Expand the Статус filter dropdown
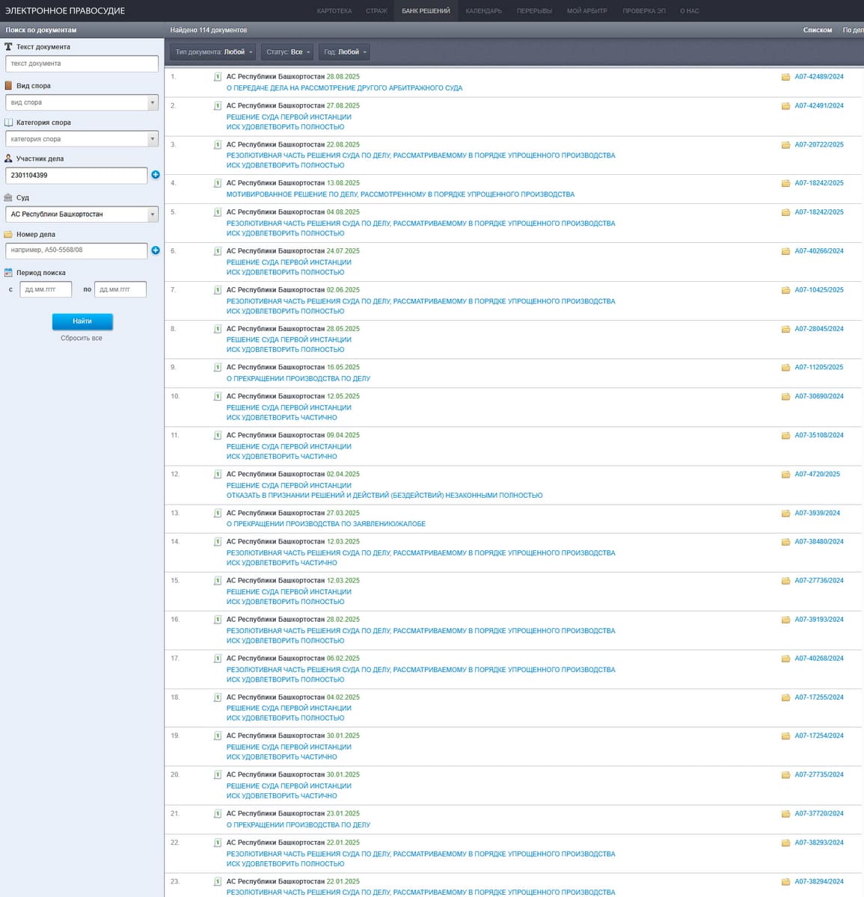 [288, 52]
